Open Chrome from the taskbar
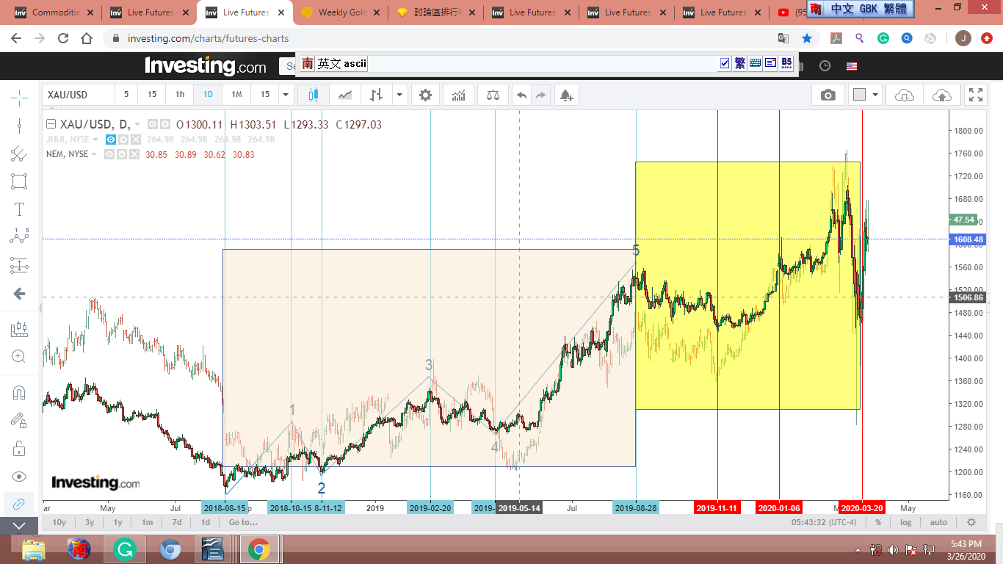 258,549
